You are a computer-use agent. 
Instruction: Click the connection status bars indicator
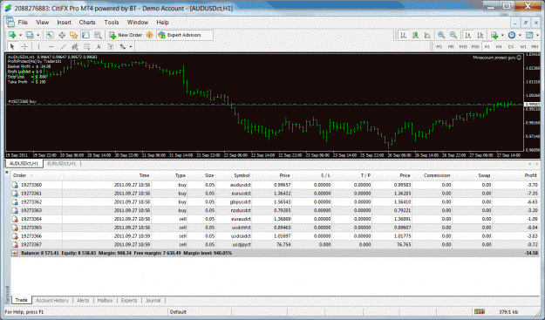tap(480, 311)
